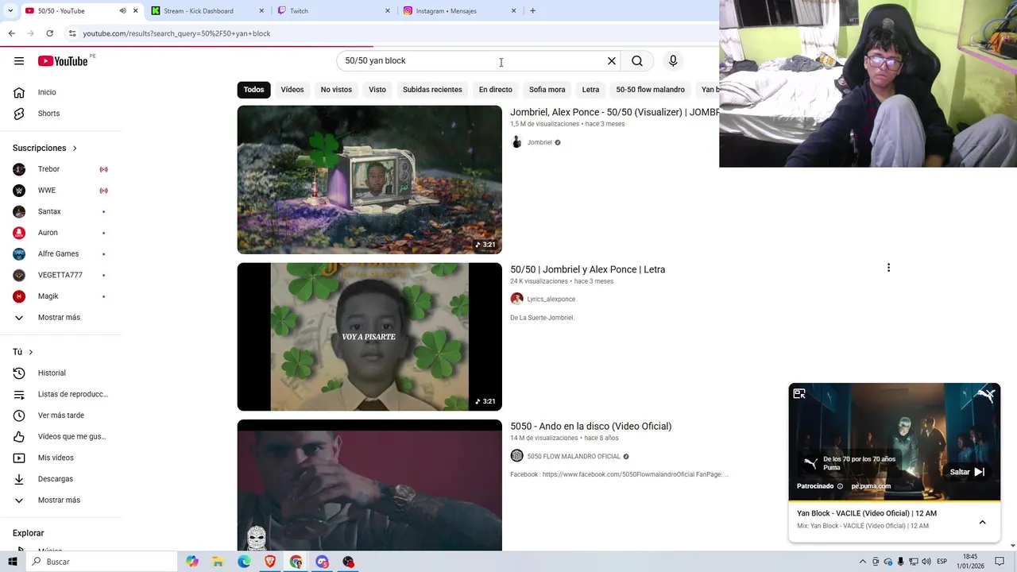This screenshot has width=1017, height=572.
Task: Open the Jombriel, Alex Ponce 50/50 Visualizer title
Action: click(614, 113)
